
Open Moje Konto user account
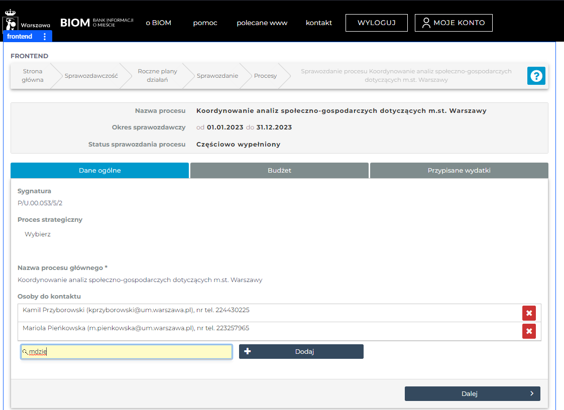point(453,23)
